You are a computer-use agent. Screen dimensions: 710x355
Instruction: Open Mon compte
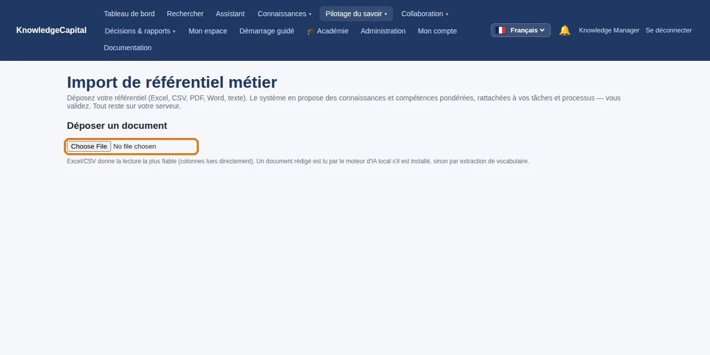pos(437,31)
